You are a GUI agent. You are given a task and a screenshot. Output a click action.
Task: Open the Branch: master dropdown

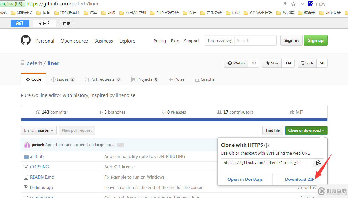coord(39,130)
